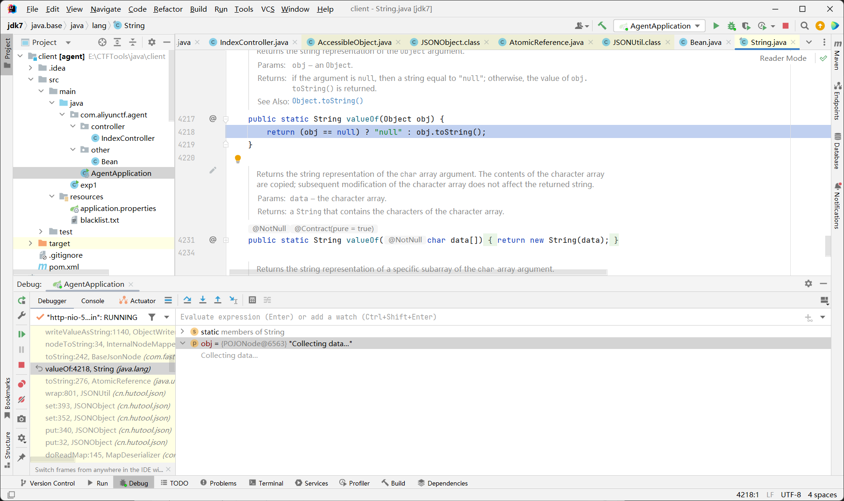Image resolution: width=844 pixels, height=501 pixels.
Task: Open debugger layout settings icon
Action: click(x=824, y=300)
